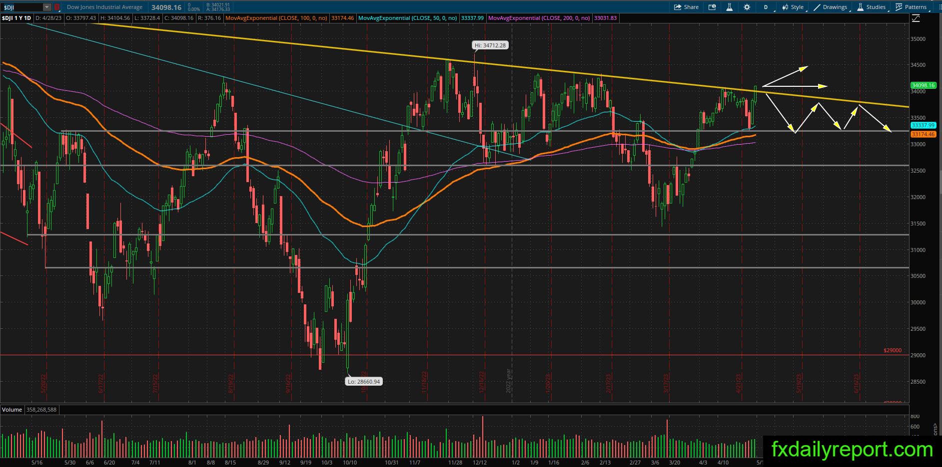Click the 'Hi: 34712.28' price bubble
Viewport: 942px width, 467px height.
tap(490, 45)
